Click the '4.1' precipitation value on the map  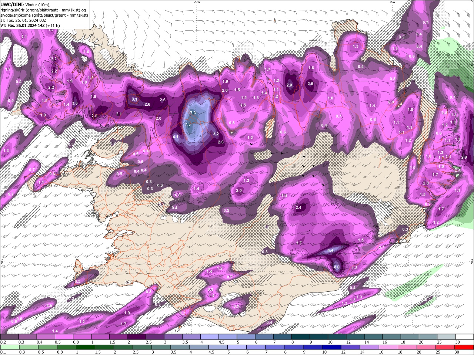click(176, 137)
